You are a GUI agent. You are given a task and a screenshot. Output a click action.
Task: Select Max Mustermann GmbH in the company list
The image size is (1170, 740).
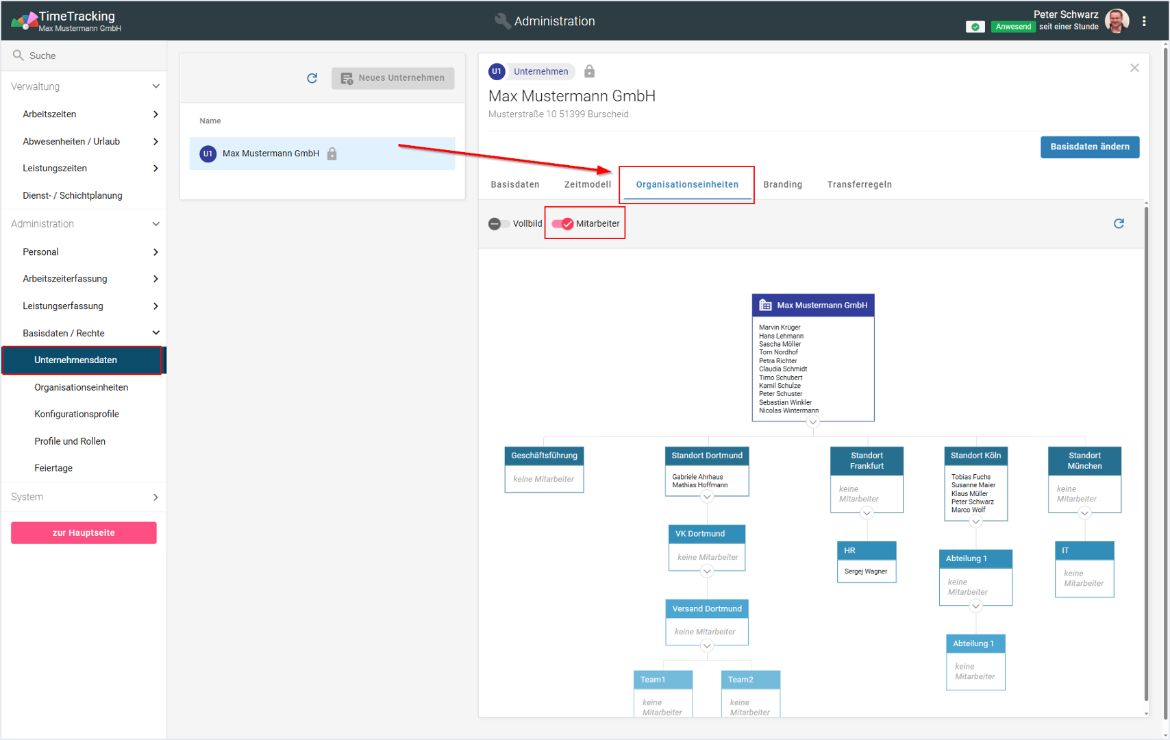click(x=271, y=153)
